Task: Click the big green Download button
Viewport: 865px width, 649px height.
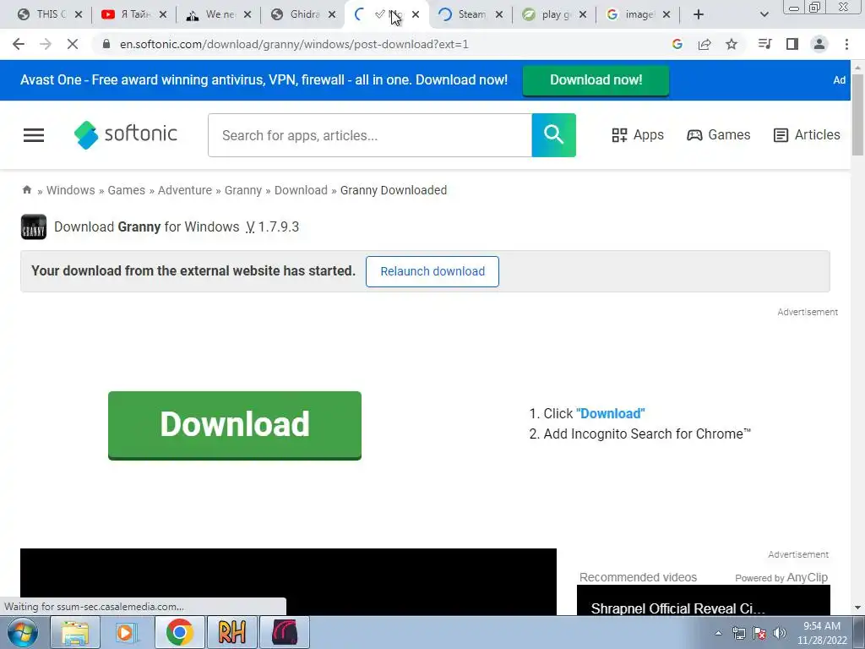Action: pos(235,425)
